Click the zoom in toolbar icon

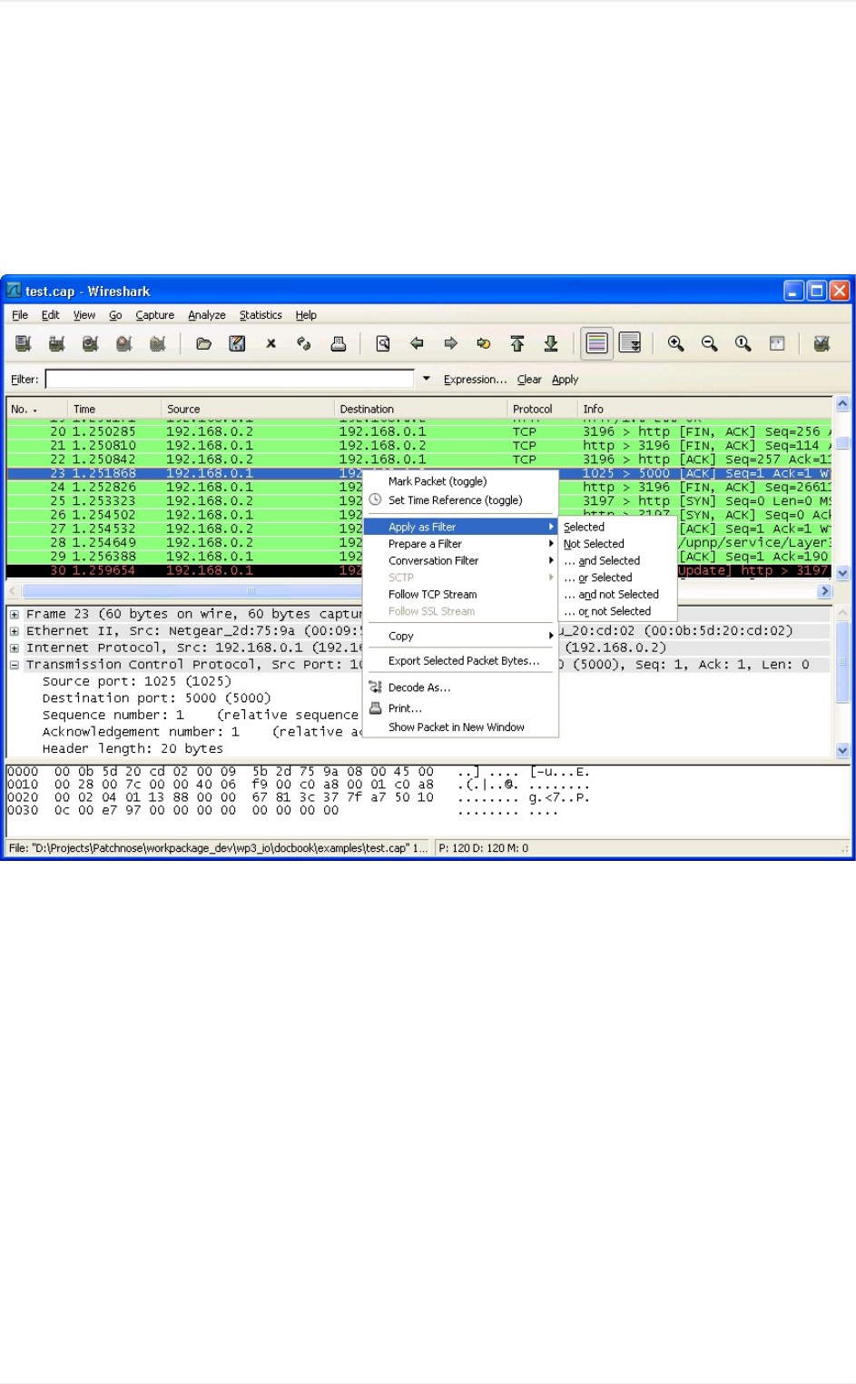[x=676, y=343]
